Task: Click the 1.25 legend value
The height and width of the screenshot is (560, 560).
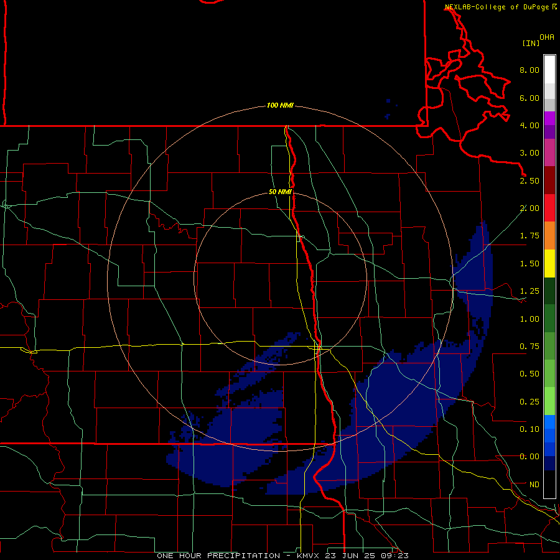Action: pyautogui.click(x=530, y=291)
